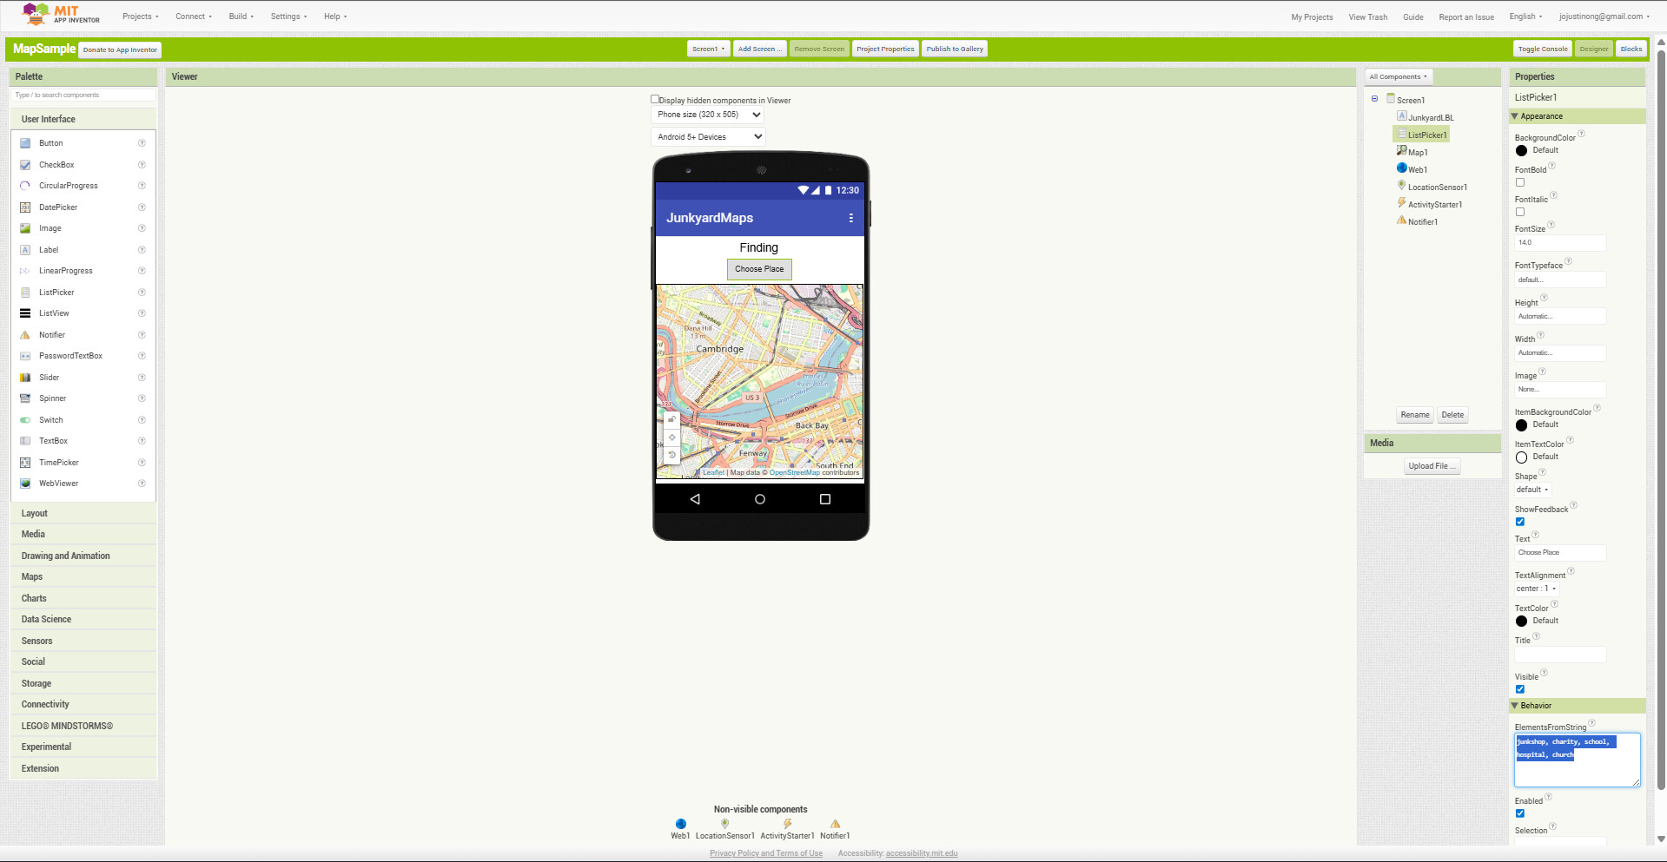Screen dimensions: 1667x862
Task: Click the ItemTextColor white swatch
Action: [x=1521, y=457]
